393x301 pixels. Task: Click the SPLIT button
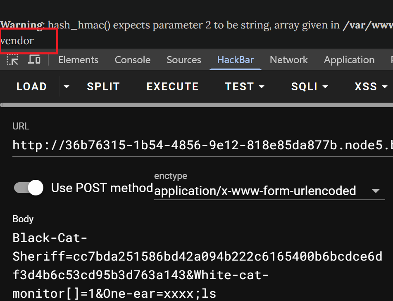coord(103,87)
